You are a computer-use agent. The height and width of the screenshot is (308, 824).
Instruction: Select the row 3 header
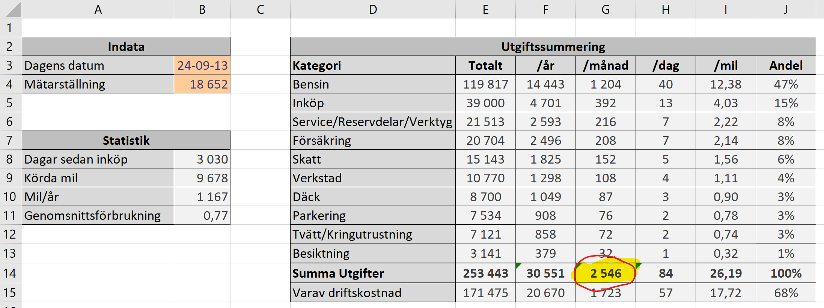10,66
